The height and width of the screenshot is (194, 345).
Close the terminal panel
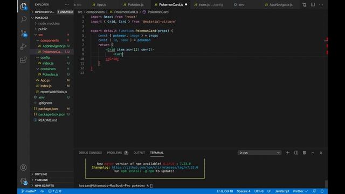[321, 153]
